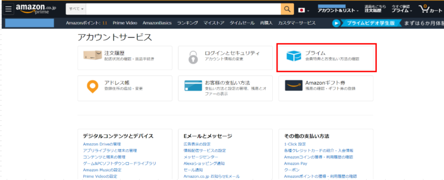Open タイムセール in navigation bar

(x=242, y=23)
